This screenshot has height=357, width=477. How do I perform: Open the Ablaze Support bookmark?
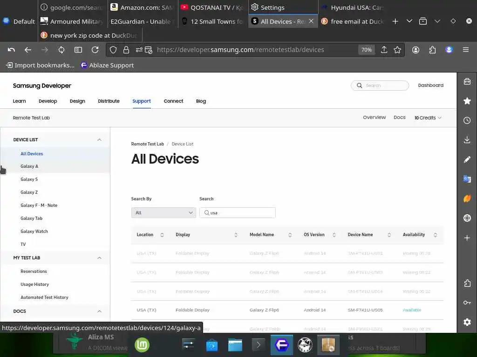pos(107,65)
